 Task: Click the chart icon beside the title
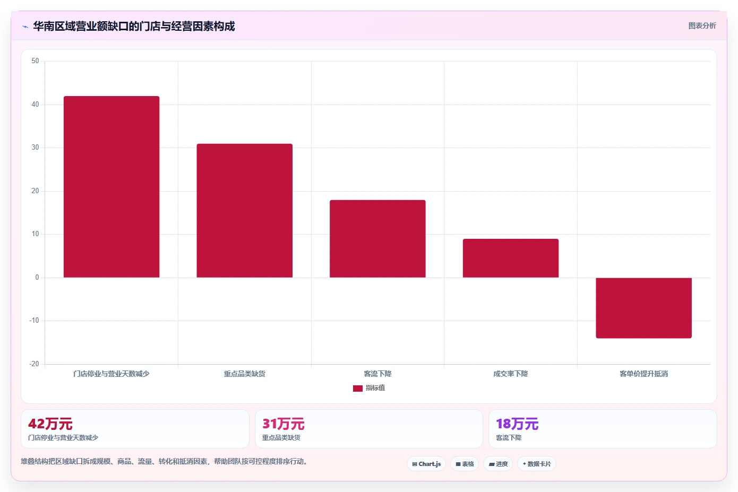pos(25,27)
